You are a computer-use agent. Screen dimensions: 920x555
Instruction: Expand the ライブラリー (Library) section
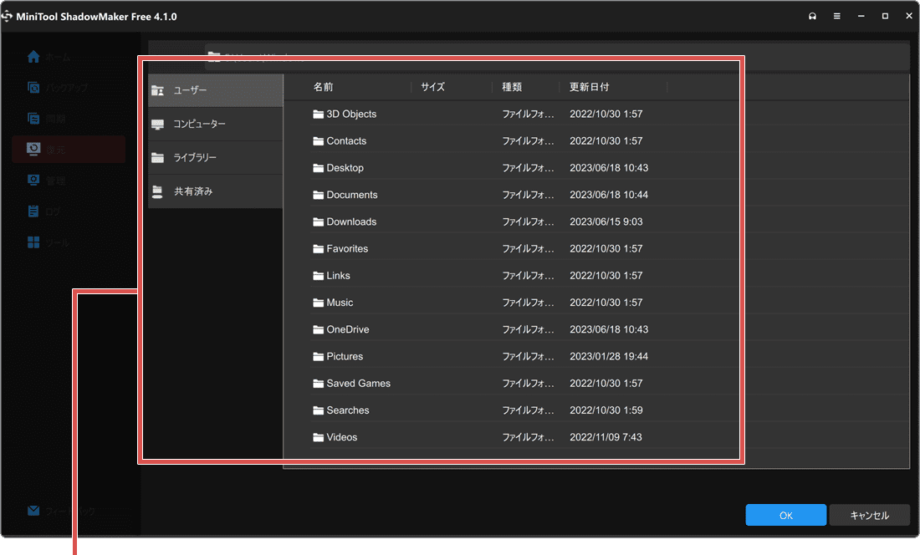click(201, 157)
